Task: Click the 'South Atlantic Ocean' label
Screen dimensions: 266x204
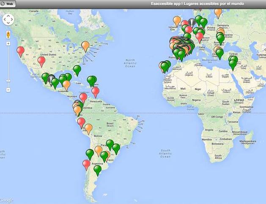Action: (x=165, y=153)
